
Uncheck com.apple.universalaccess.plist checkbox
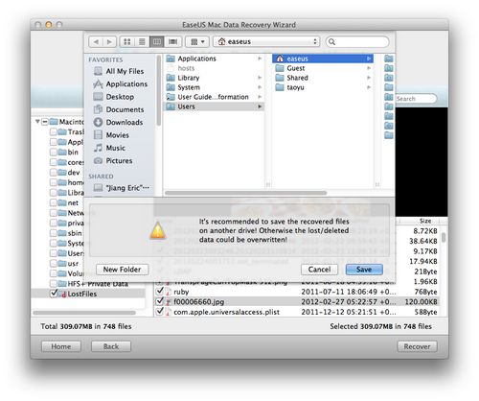(160, 311)
